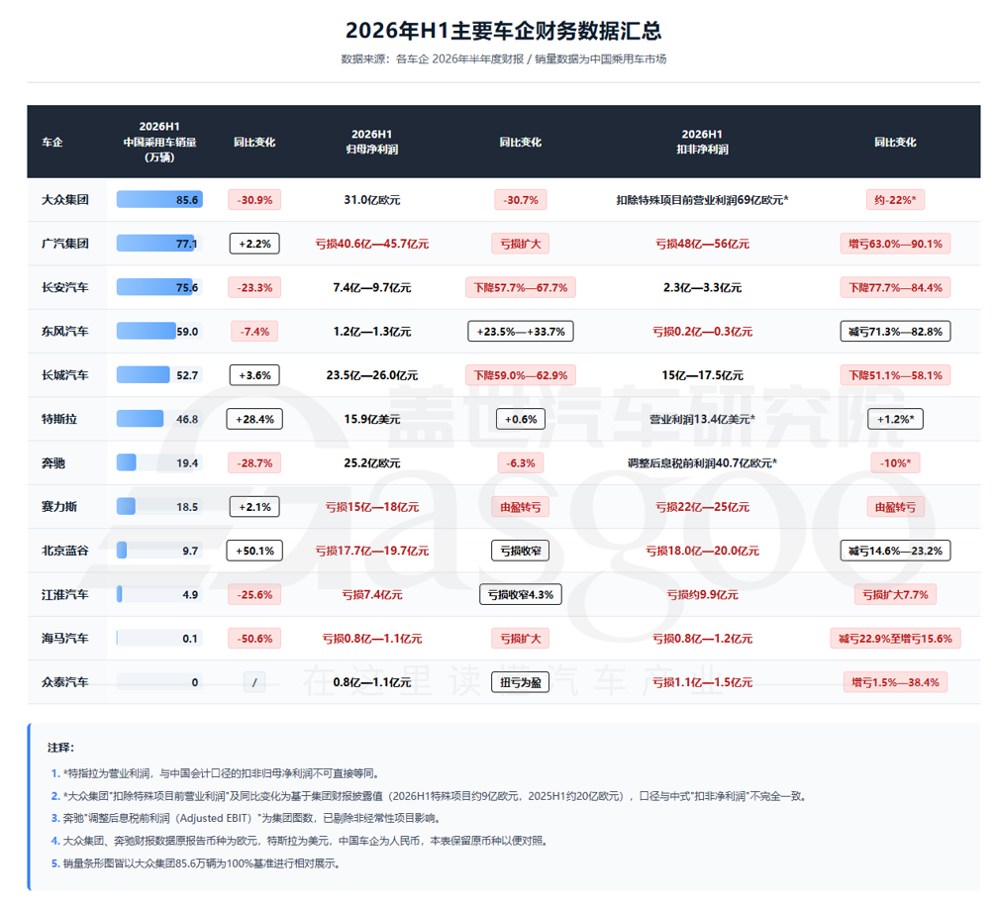Image resolution: width=996 pixels, height=912 pixels.
Task: Click the +28.4% badge for 特斯拉
Action: [x=254, y=419]
